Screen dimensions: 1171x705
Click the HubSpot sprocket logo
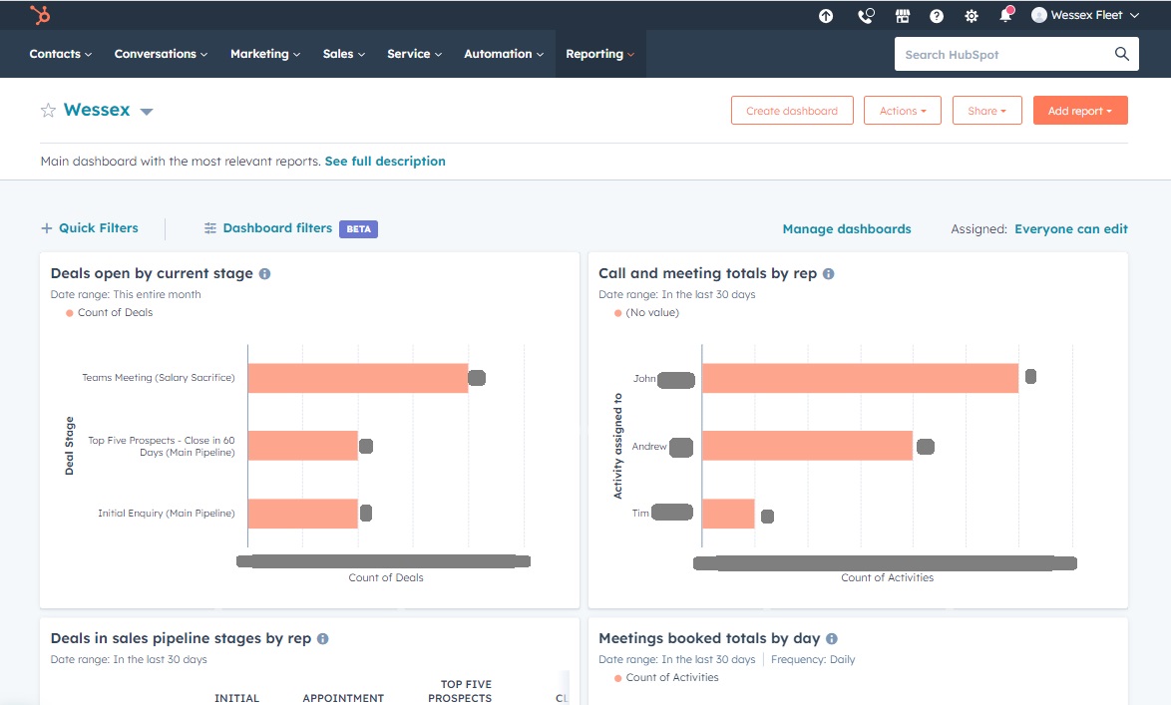[40, 15]
